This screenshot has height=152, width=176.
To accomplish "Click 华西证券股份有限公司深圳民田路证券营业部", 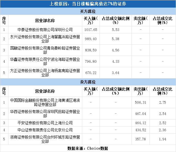I will click(x=45, y=114).
